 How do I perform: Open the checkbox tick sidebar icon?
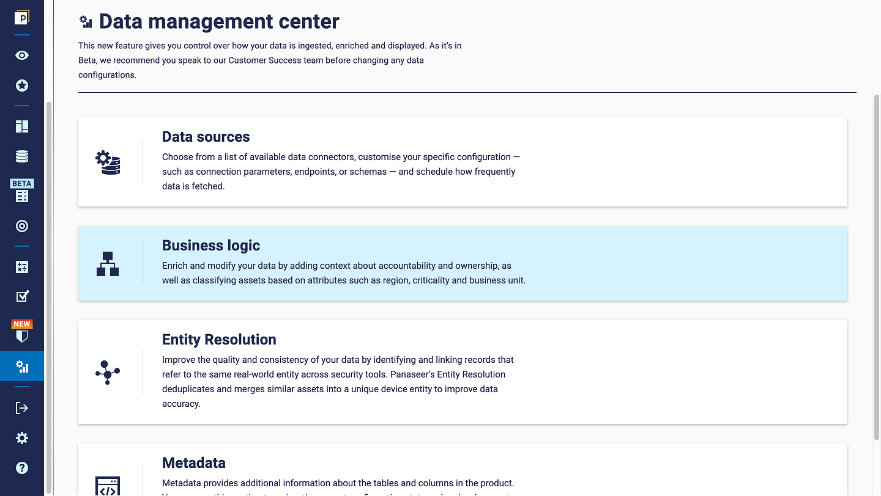pos(22,296)
